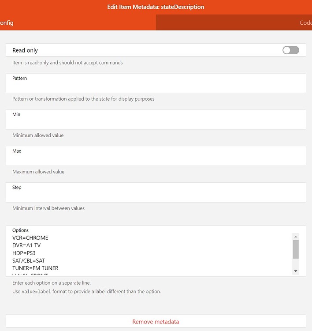
Task: Select the Step input field
Action: point(156,196)
